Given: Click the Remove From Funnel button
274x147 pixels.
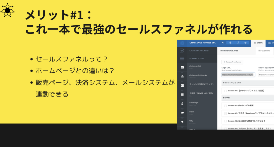Looking at the screenshot, I should pos(232,62).
